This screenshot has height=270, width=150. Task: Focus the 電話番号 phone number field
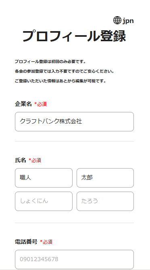[74, 259]
